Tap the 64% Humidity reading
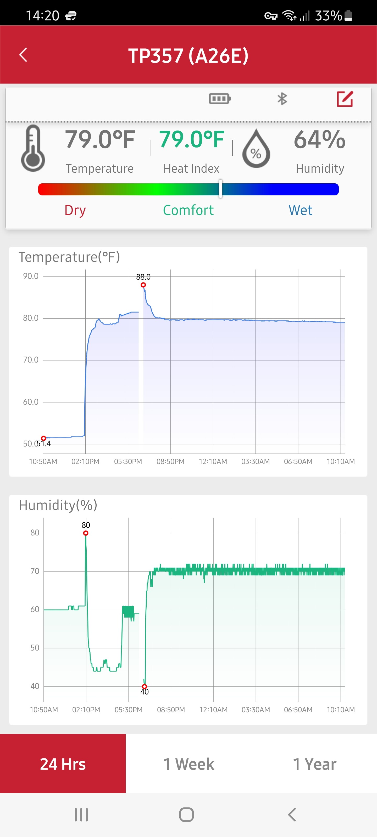Screen dimensions: 377x837 (x=319, y=140)
